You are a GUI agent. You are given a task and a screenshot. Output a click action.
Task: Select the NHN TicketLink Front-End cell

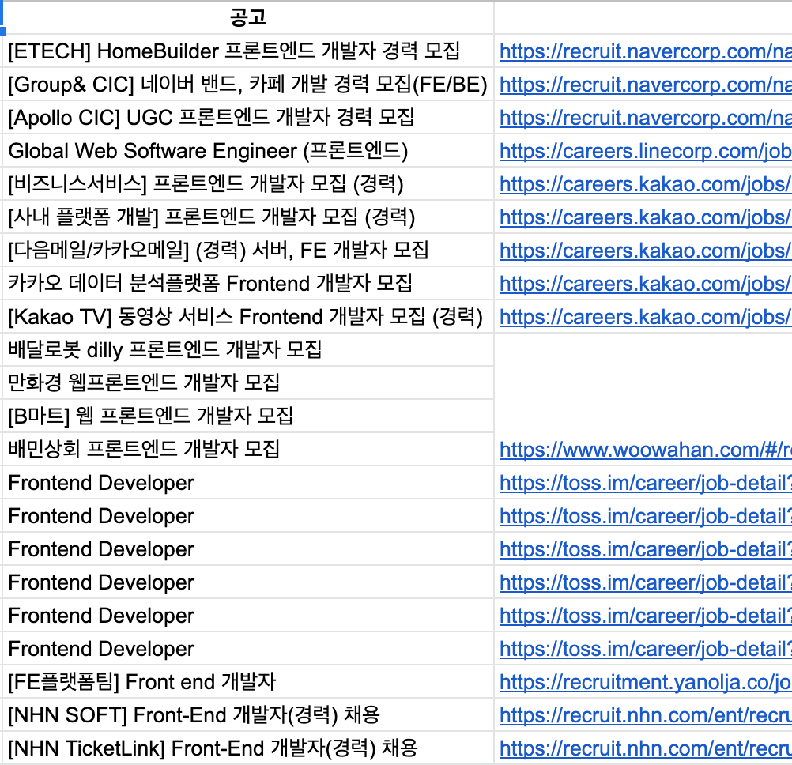(x=248, y=748)
